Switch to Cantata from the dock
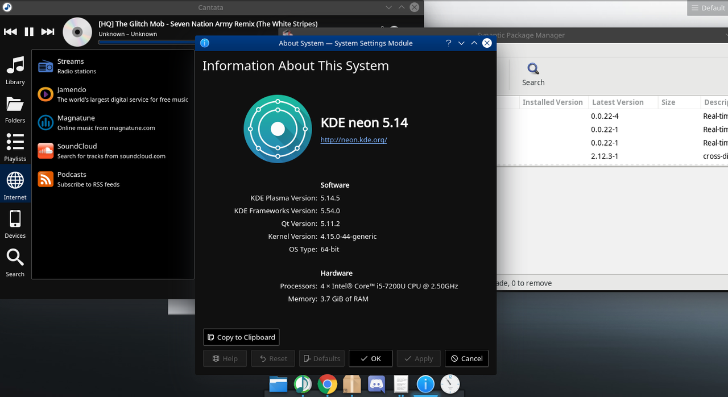Viewport: 728px width, 397px height. pyautogui.click(x=303, y=384)
